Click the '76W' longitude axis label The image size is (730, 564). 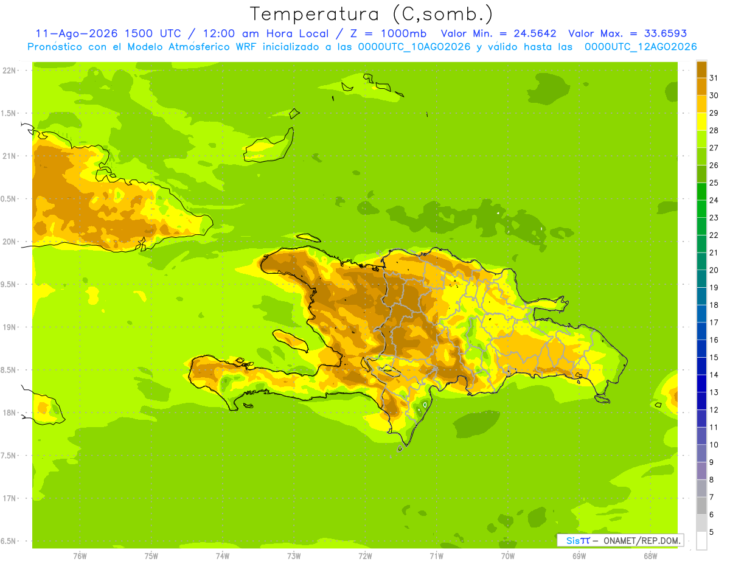80,556
